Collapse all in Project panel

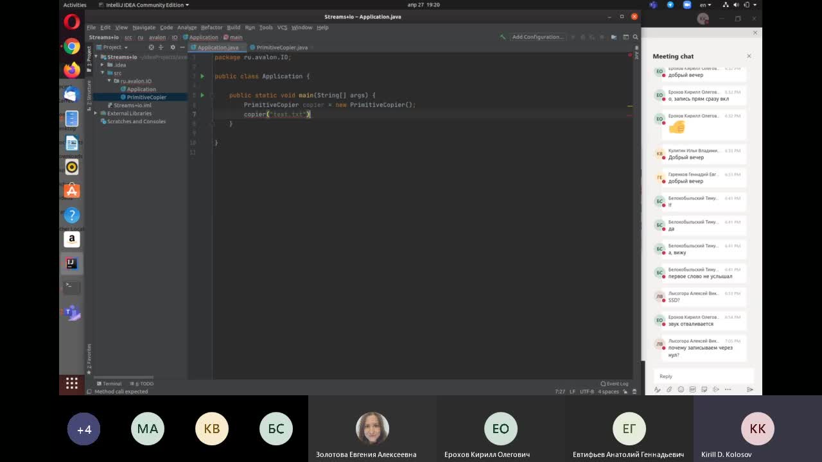(162, 47)
